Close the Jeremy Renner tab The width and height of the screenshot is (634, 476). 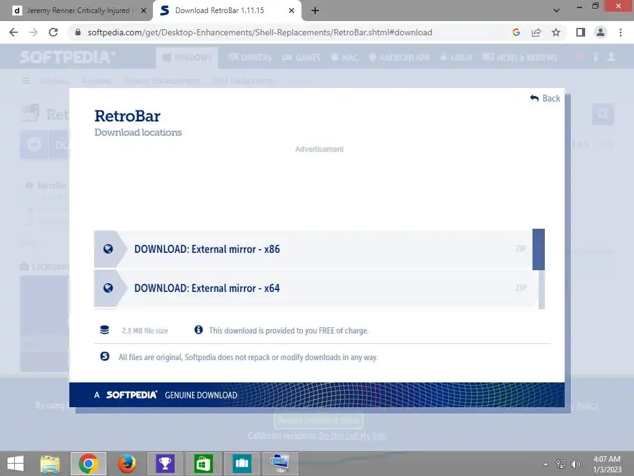tap(144, 11)
